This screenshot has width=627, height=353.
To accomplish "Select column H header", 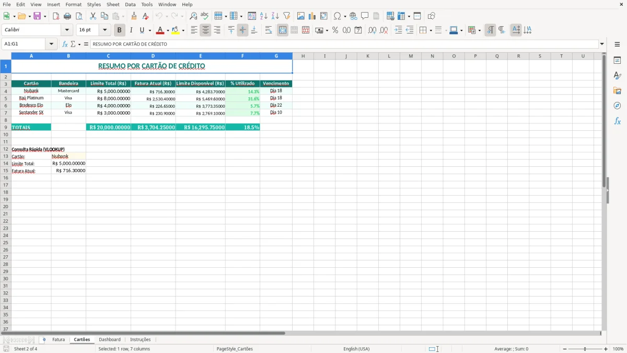I will click(x=303, y=56).
